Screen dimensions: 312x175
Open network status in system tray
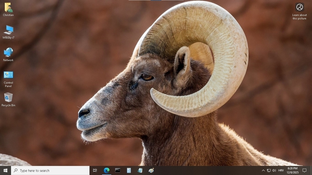[x=269, y=170]
